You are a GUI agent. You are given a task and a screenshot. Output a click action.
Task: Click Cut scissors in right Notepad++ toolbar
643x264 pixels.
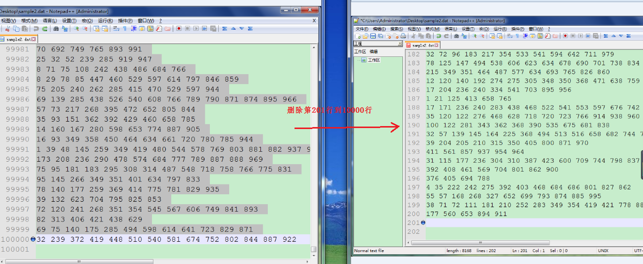pos(413,36)
